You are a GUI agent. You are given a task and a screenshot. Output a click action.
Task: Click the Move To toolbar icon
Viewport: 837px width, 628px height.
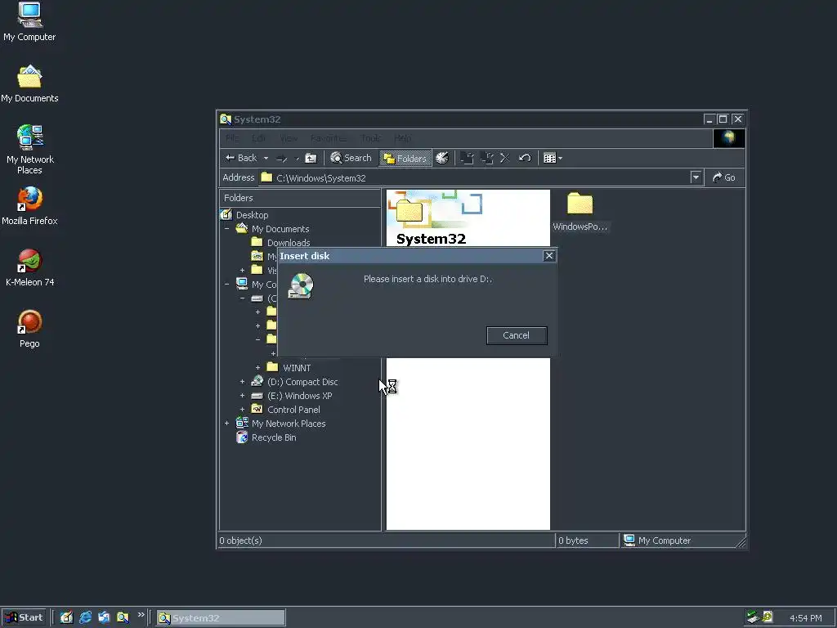(467, 158)
